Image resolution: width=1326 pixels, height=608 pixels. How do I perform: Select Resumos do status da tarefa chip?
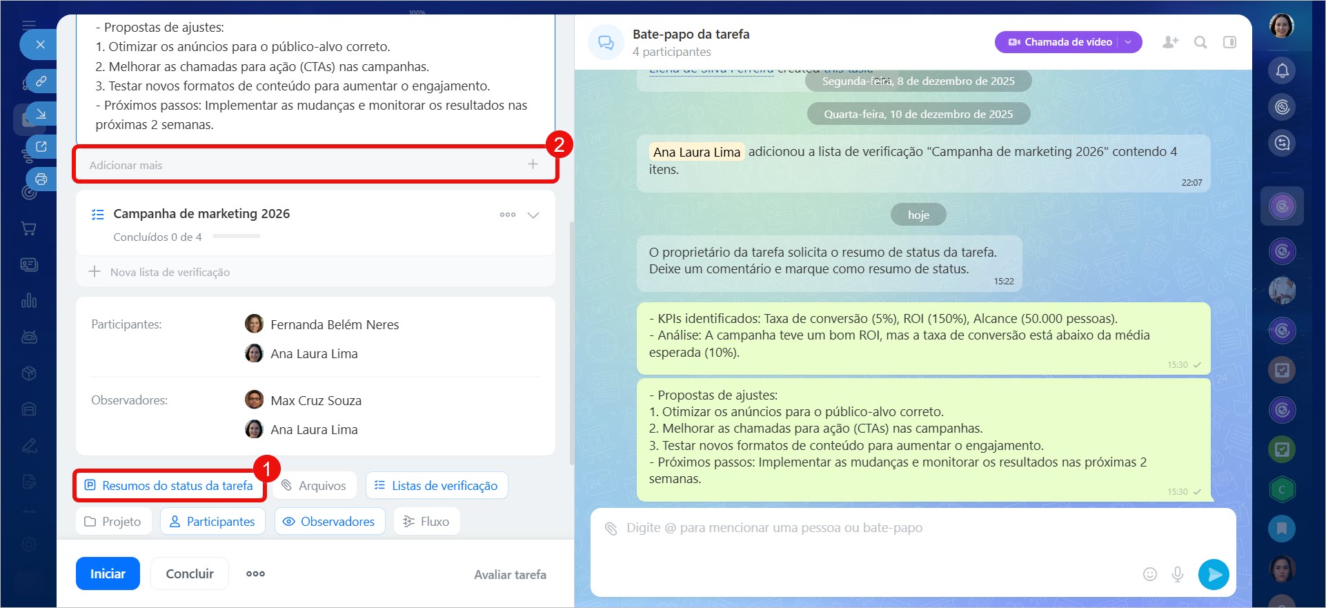[x=169, y=486]
